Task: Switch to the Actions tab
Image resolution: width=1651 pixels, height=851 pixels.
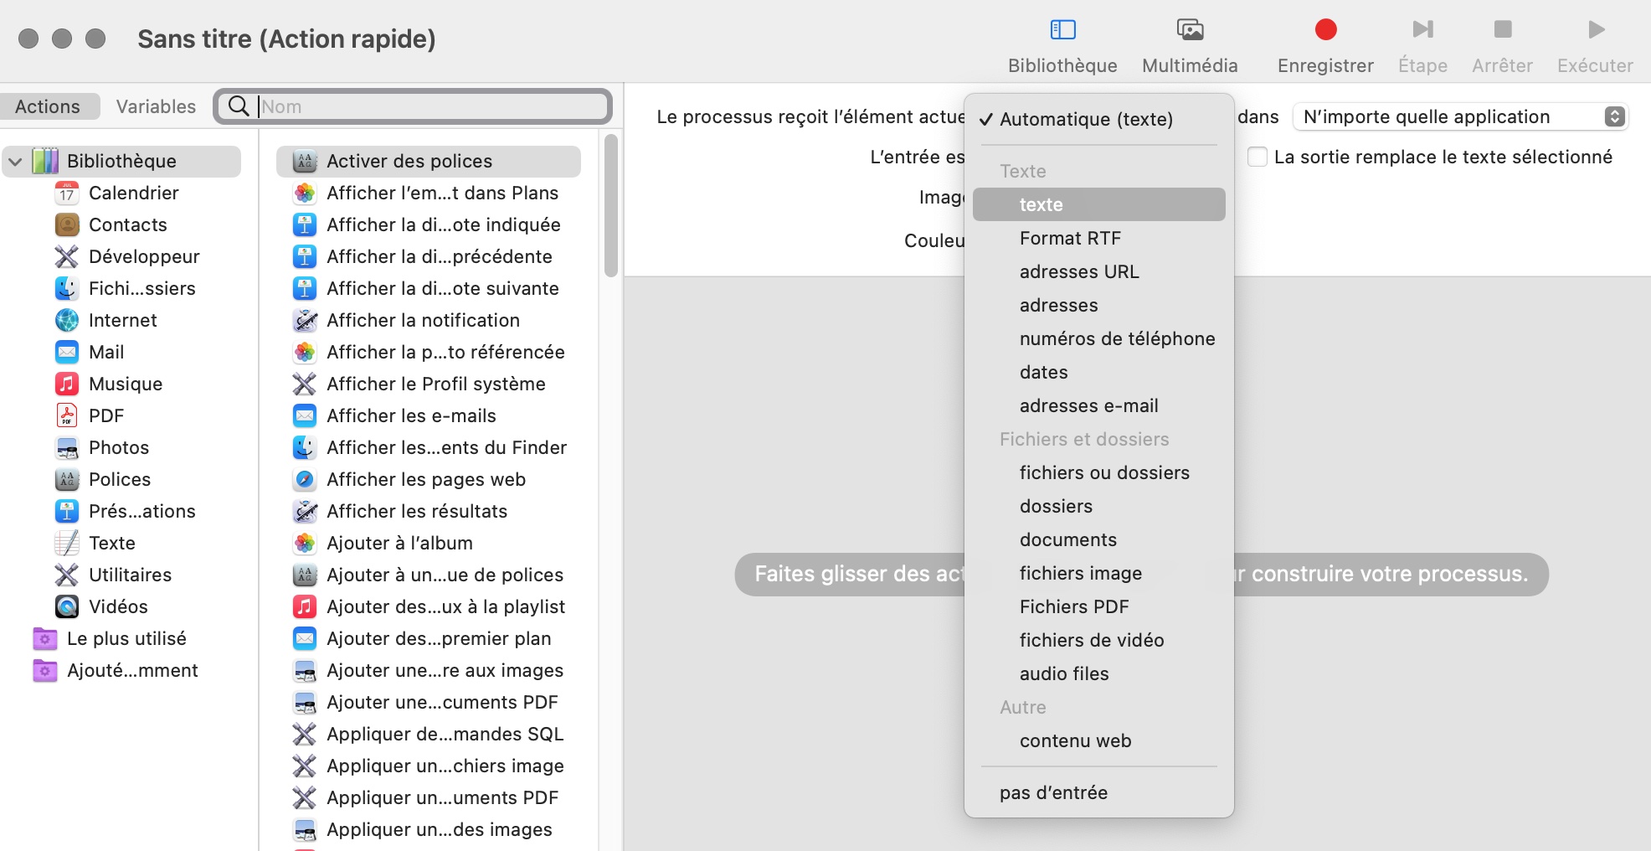Action: [x=50, y=106]
